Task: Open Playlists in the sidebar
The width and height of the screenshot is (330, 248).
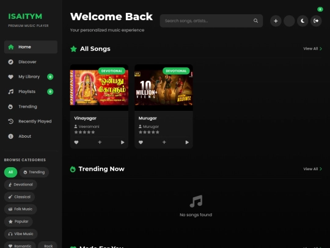Action: click(x=31, y=91)
